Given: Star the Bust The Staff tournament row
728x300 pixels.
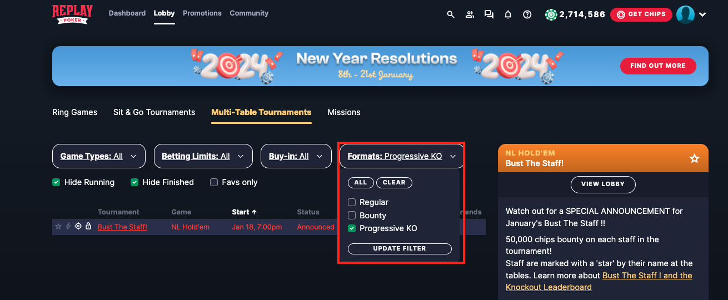Looking at the screenshot, I should coord(58,227).
